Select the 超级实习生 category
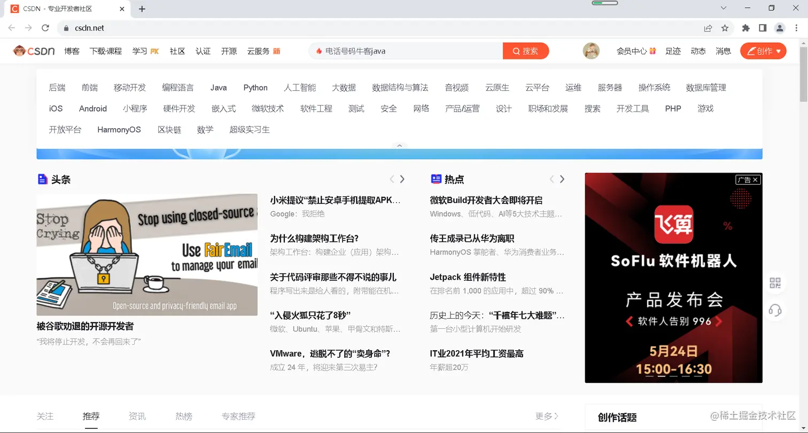 click(250, 130)
